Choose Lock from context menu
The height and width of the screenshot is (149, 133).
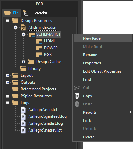[x=103, y=121]
